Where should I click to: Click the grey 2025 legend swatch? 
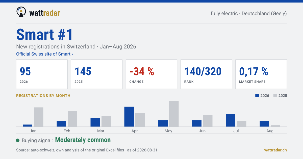[275, 96]
